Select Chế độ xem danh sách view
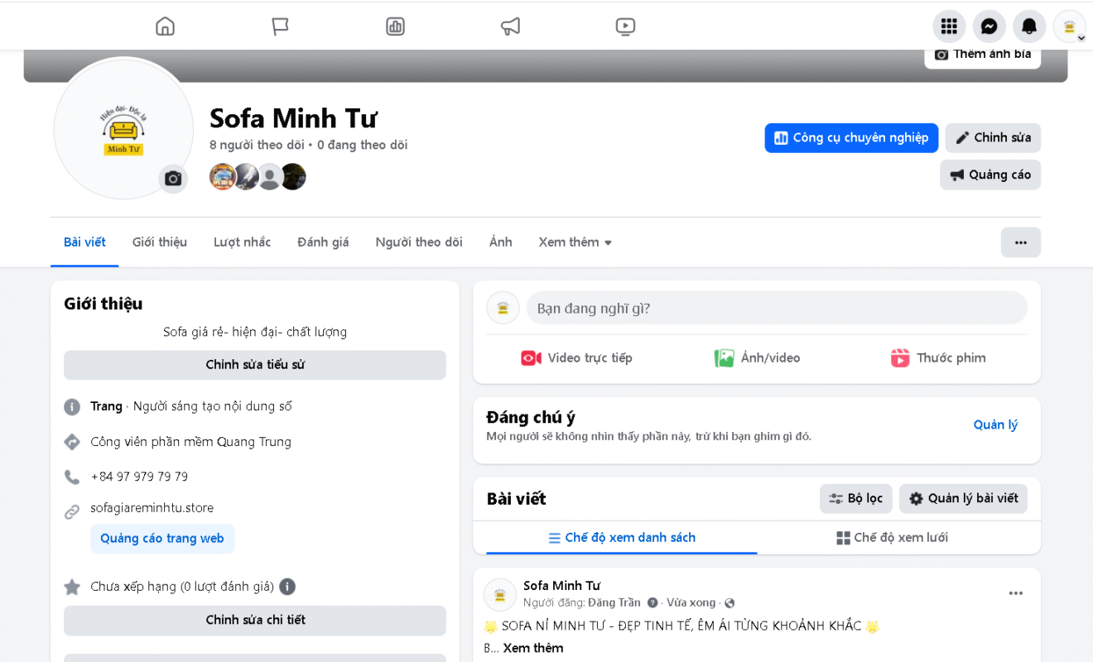The image size is (1093, 662). click(622, 538)
